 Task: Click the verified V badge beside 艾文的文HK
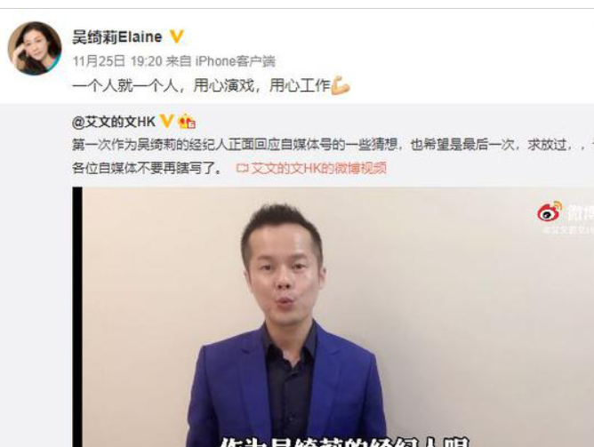pyautogui.click(x=166, y=122)
